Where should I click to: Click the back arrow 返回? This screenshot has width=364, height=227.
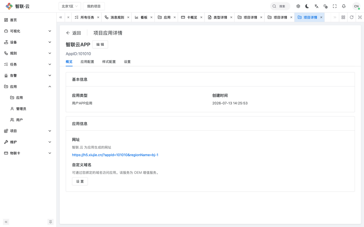(73, 33)
